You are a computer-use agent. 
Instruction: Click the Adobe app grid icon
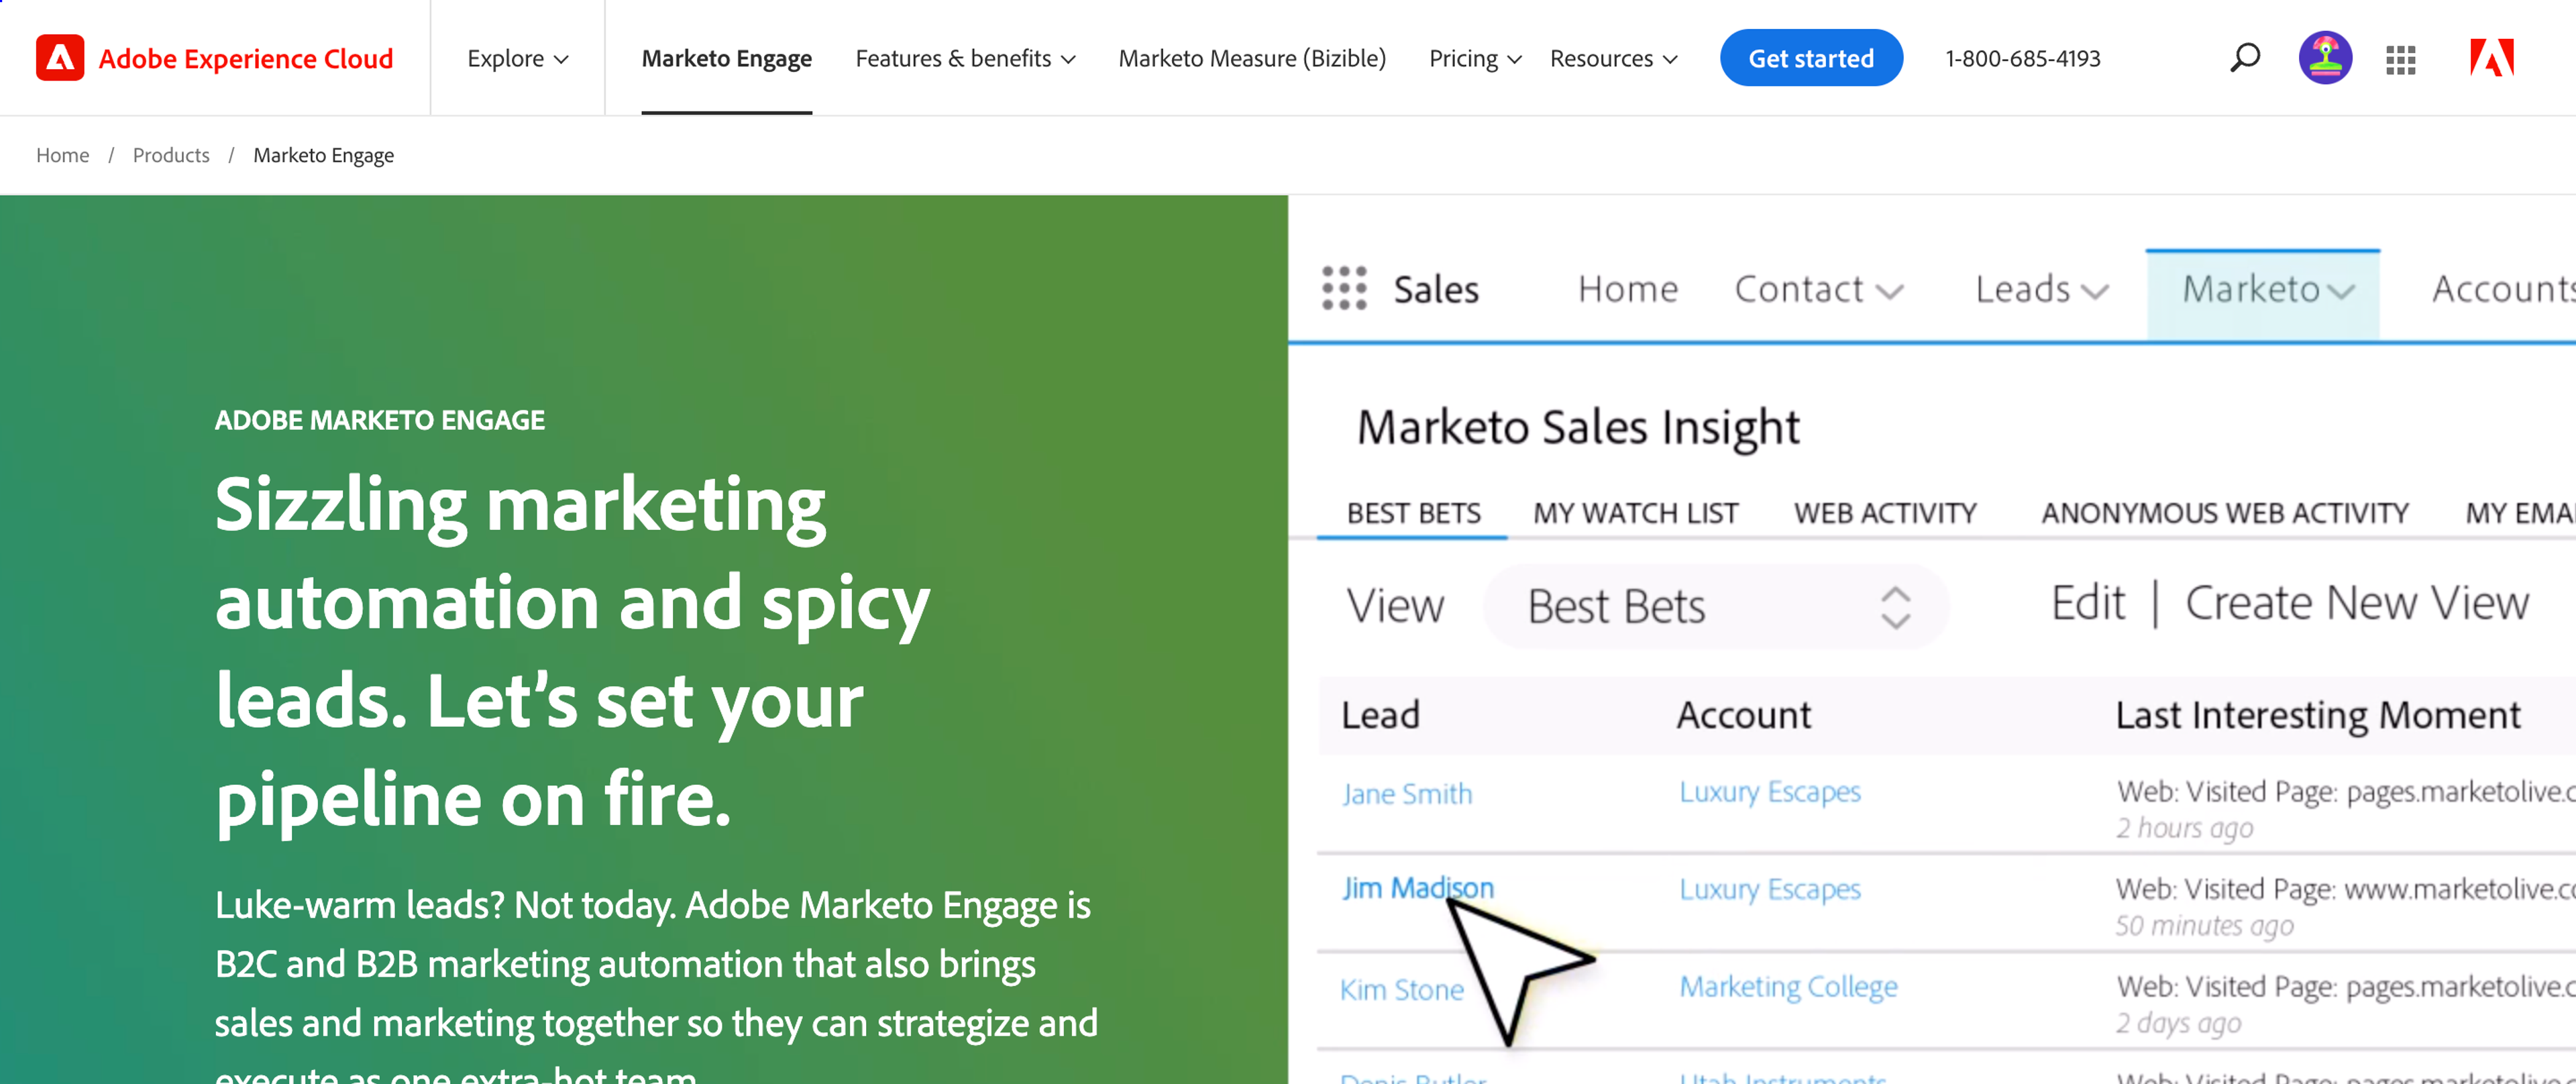click(x=2400, y=59)
